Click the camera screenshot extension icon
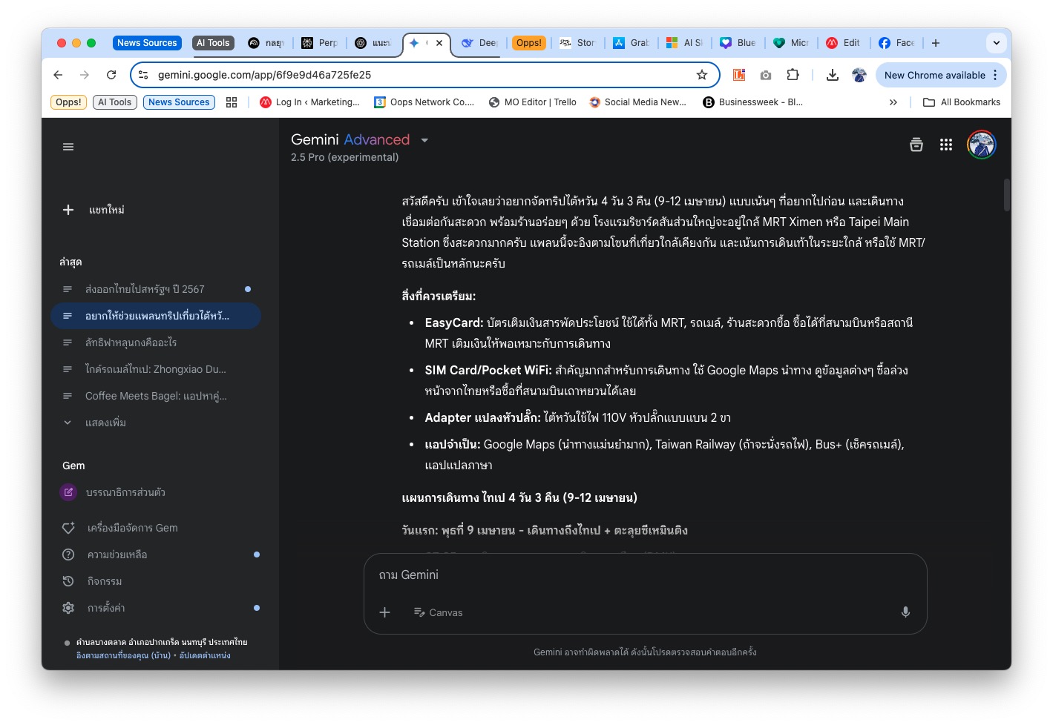The width and height of the screenshot is (1053, 725). coord(766,75)
